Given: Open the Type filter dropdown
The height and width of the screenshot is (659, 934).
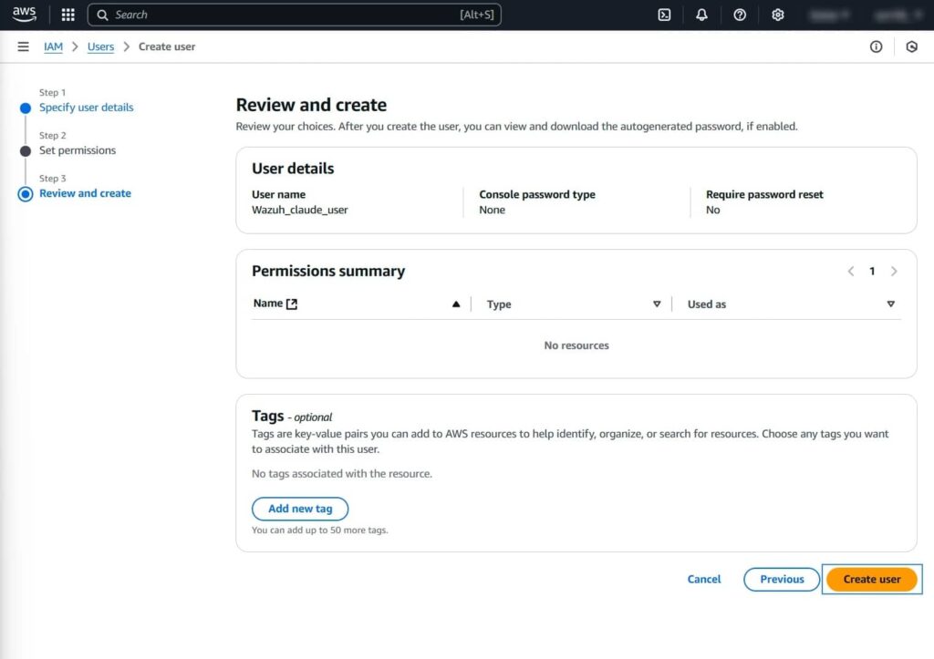Looking at the screenshot, I should pos(657,304).
